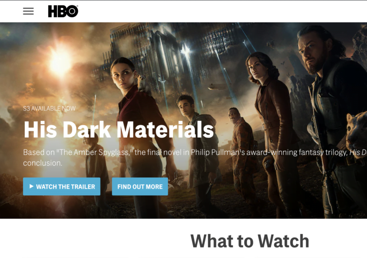Click the What to Watch heading
The image size is (367, 258).
point(250,241)
